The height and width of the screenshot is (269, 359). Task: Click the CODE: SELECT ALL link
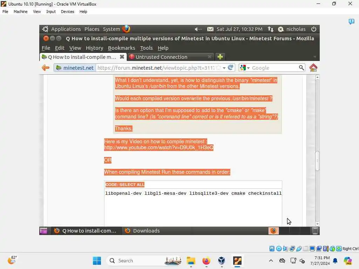click(125, 185)
